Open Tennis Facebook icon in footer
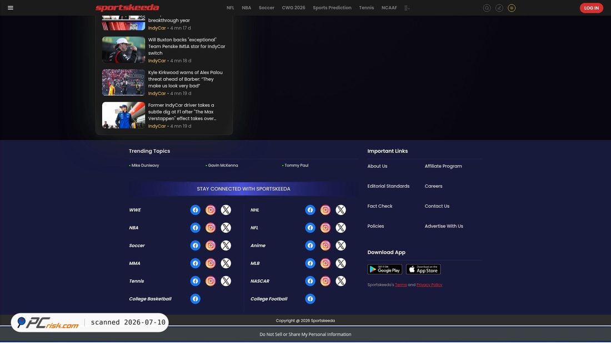 [195, 281]
